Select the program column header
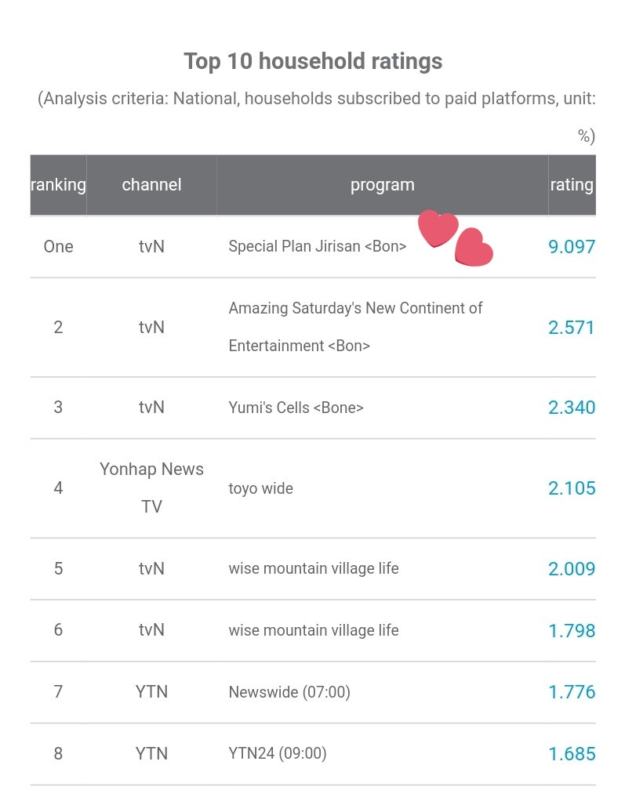Screen dimensions: 625x794 [383, 185]
